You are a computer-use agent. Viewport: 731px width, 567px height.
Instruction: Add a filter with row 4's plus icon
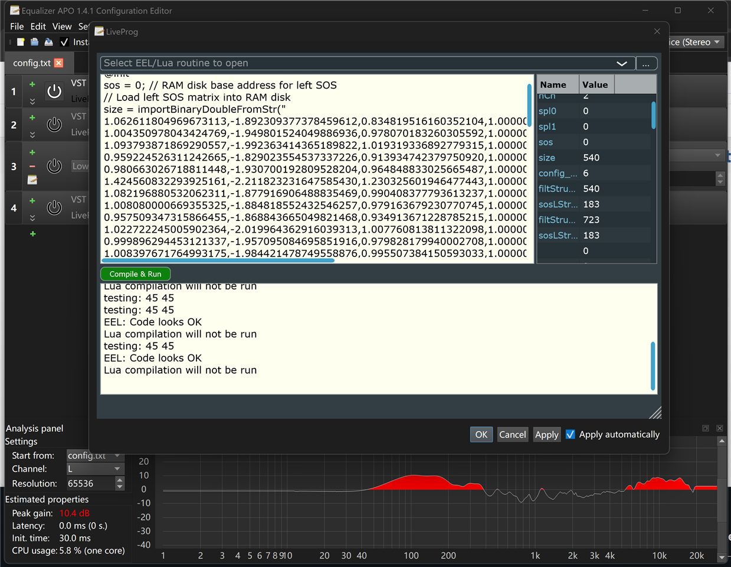click(32, 201)
